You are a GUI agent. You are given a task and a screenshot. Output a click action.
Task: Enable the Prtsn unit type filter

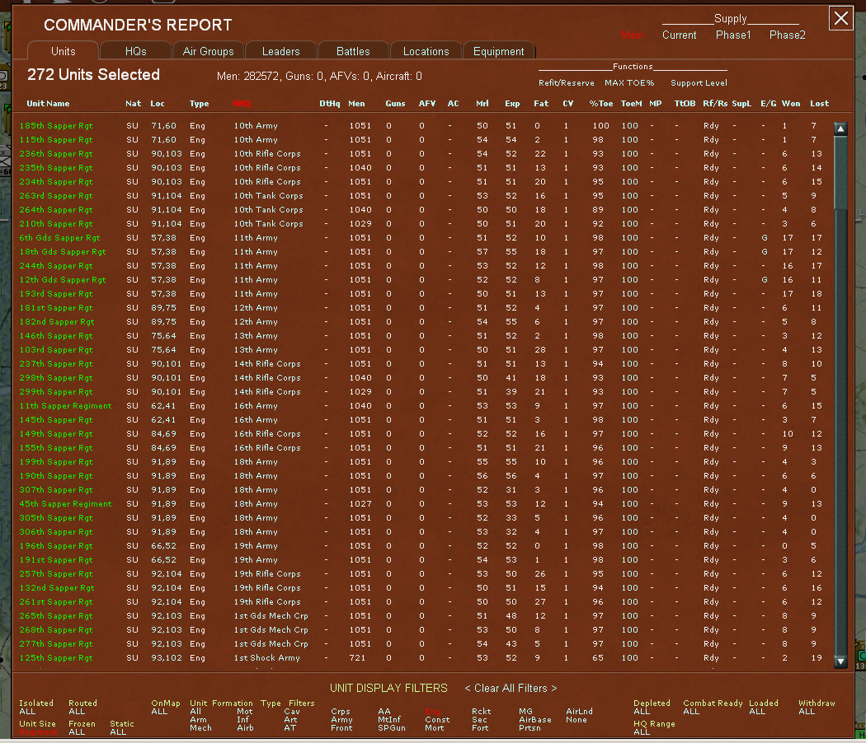(529, 728)
